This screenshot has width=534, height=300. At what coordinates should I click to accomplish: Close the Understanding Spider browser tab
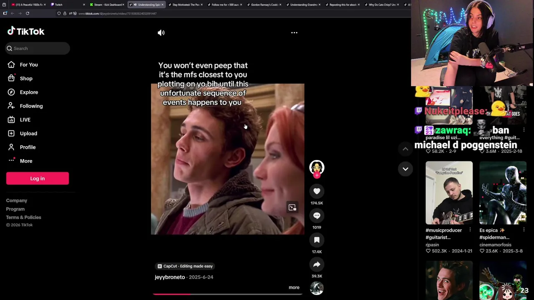click(x=162, y=5)
